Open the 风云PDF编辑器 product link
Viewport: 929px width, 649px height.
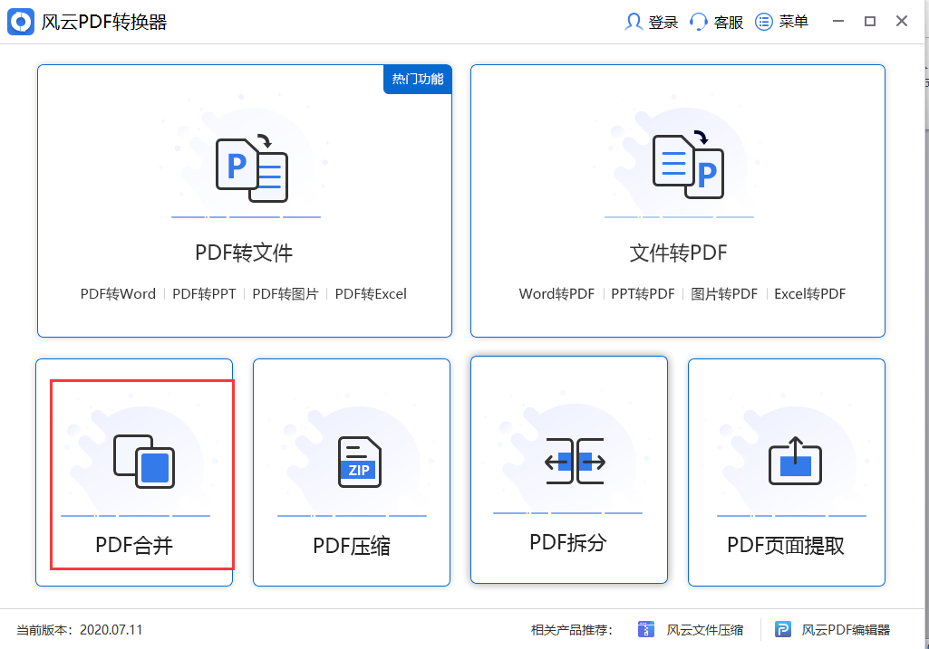(846, 630)
